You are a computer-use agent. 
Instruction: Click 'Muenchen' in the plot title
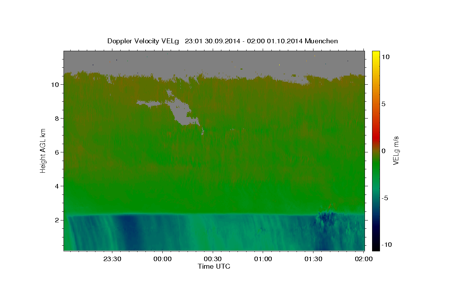point(321,41)
